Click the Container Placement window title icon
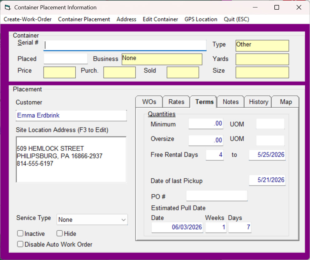This screenshot has width=310, height=260. [7, 7]
